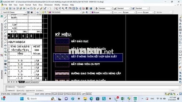Viewport: 182px width, 102px height.
Task: Open the dimension style Standard dropdown
Action: point(124,8)
